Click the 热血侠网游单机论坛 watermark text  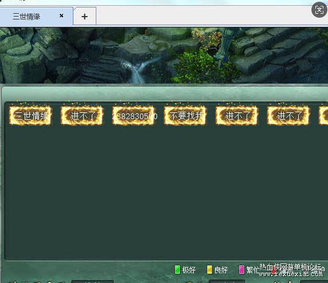pyautogui.click(x=290, y=267)
